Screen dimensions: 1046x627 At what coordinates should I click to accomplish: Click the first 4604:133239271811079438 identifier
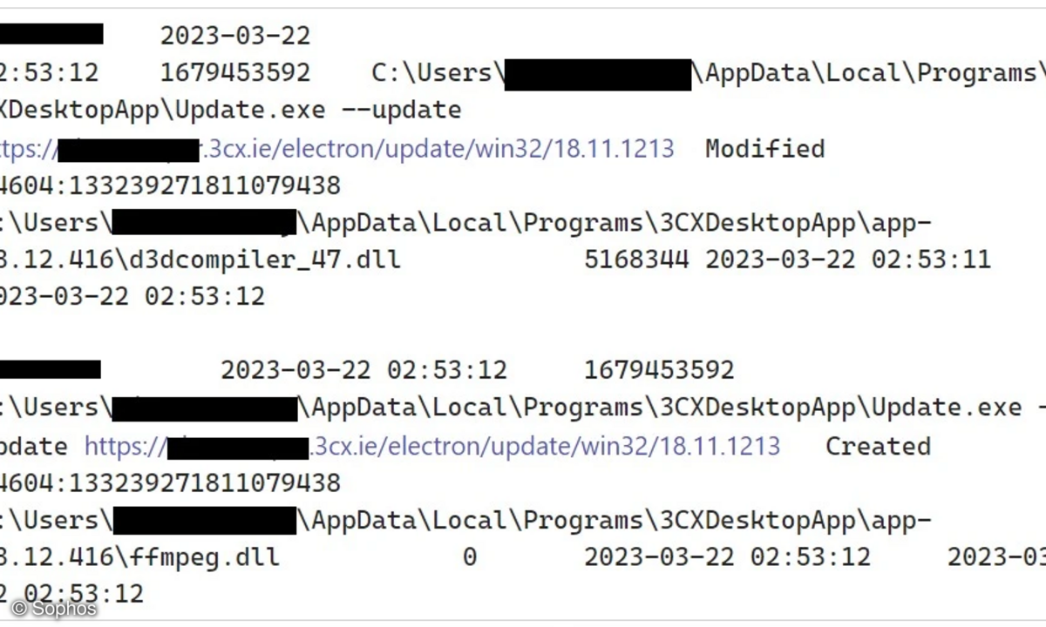click(170, 185)
